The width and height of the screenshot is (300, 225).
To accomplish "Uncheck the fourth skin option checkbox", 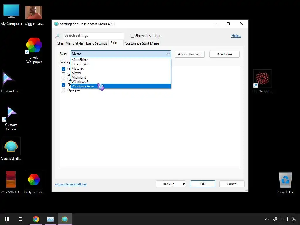I will (x=63, y=85).
